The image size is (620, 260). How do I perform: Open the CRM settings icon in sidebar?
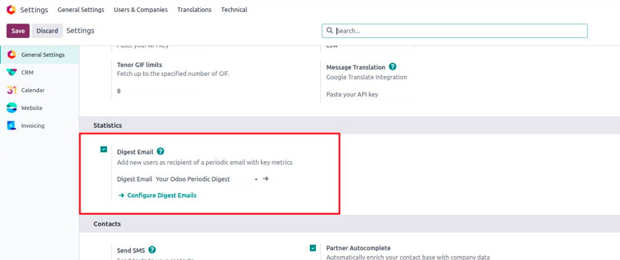(x=11, y=73)
